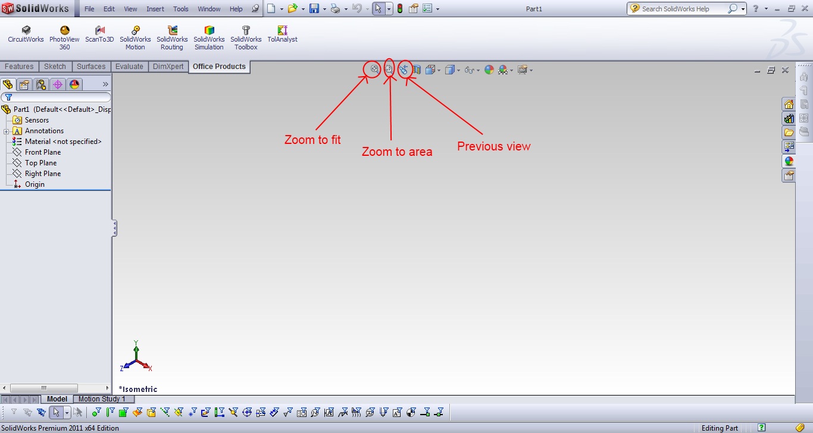The height and width of the screenshot is (433, 813).
Task: Click the Edit Appearance color icon
Action: (489, 70)
